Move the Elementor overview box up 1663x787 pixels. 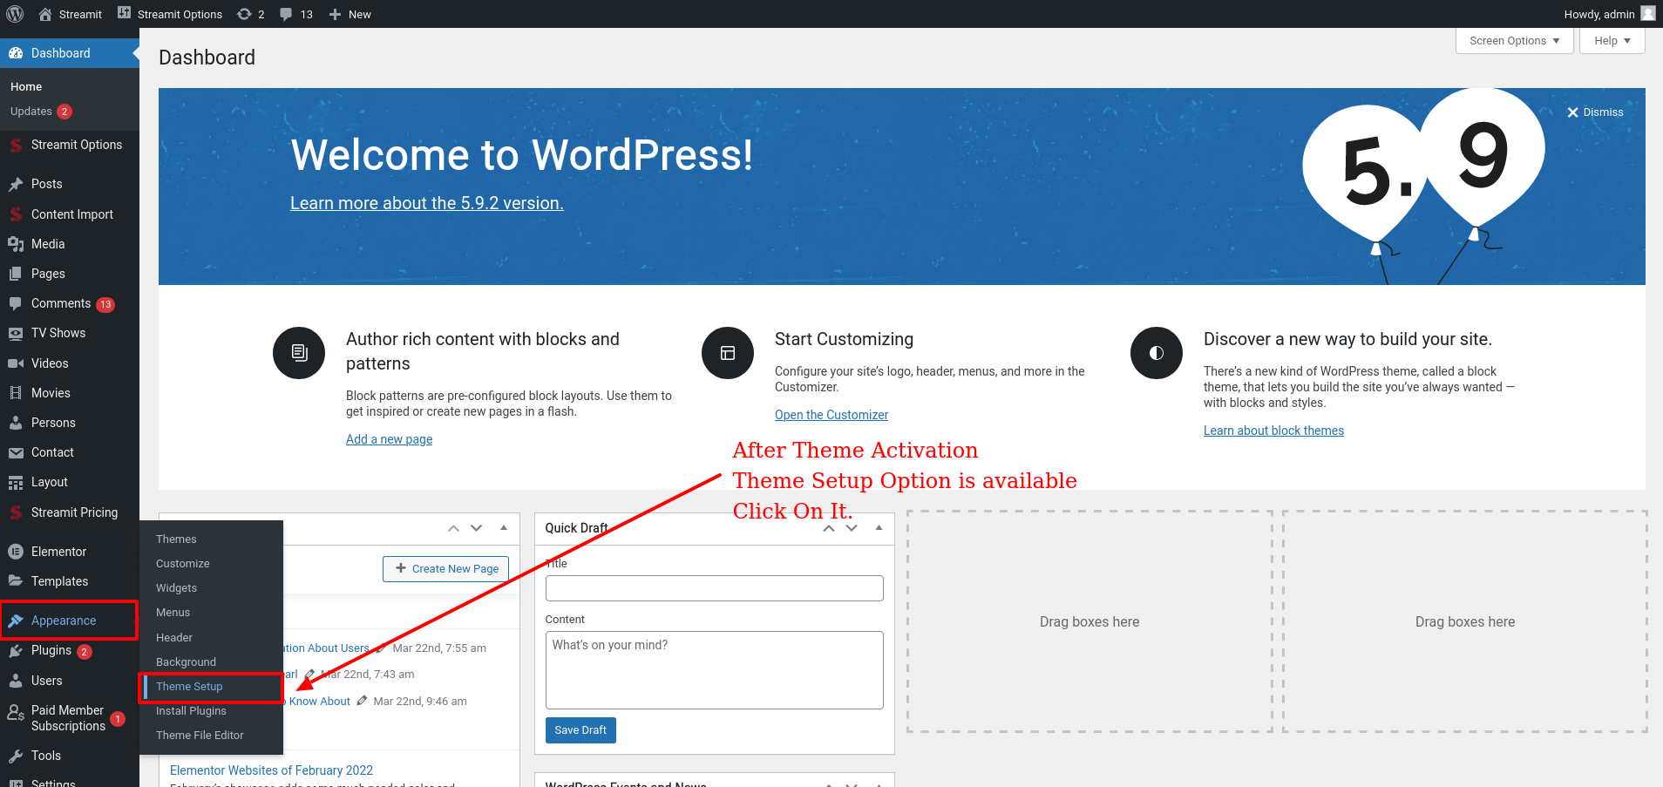pos(453,528)
